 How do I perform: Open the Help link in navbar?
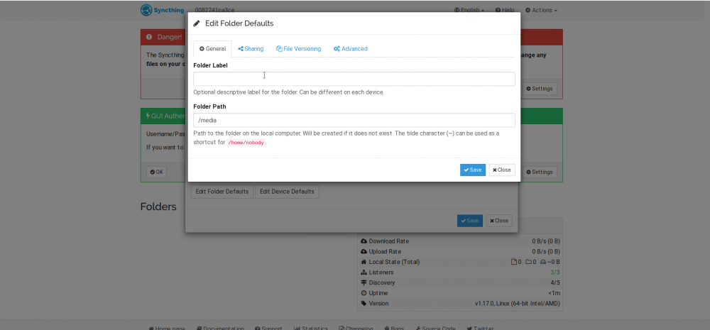[x=505, y=10]
